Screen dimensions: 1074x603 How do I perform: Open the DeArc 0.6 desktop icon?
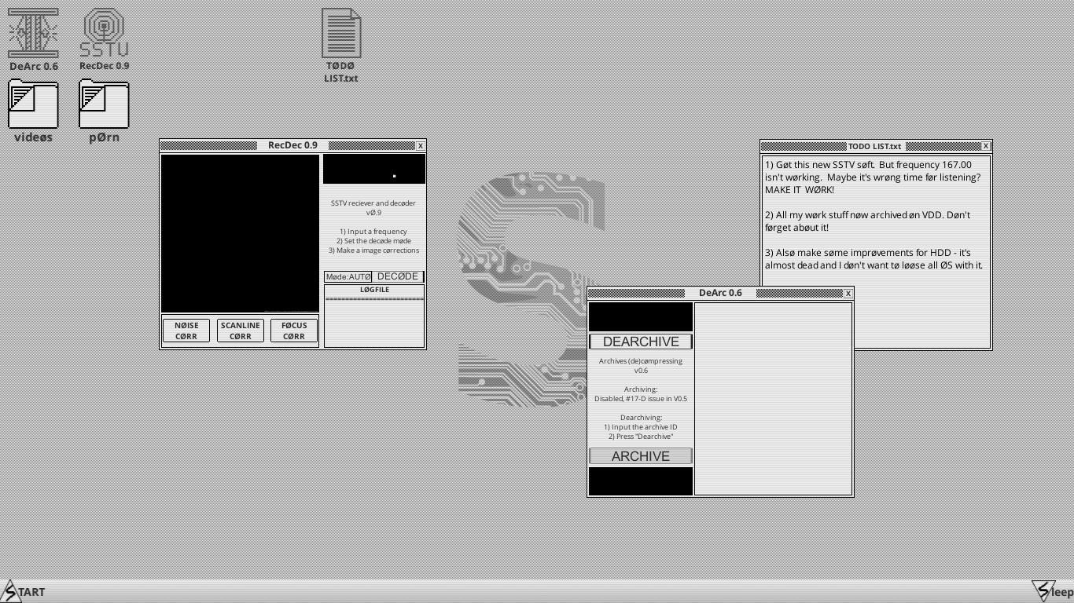tap(33, 39)
